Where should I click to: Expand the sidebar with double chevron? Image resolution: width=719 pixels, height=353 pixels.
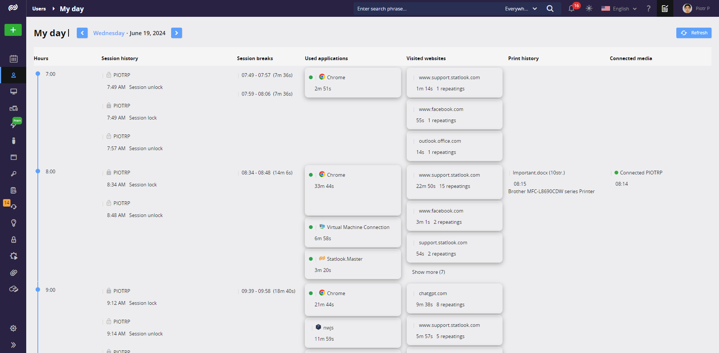13,345
